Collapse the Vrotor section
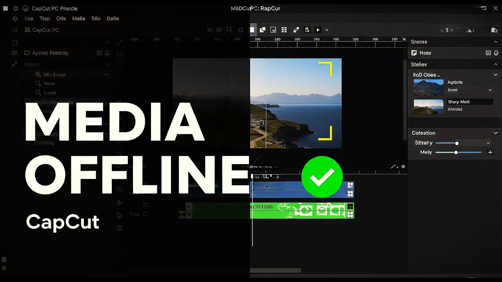Viewport: 502px width, 282px height. coord(107,64)
